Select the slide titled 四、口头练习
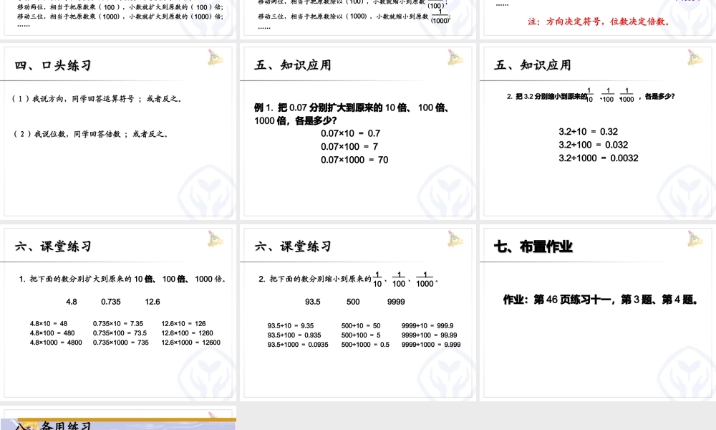Screen dimensions: 716x430 [118, 131]
